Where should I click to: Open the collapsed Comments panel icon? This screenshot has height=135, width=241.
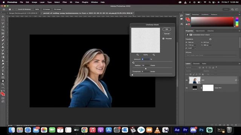[182, 19]
